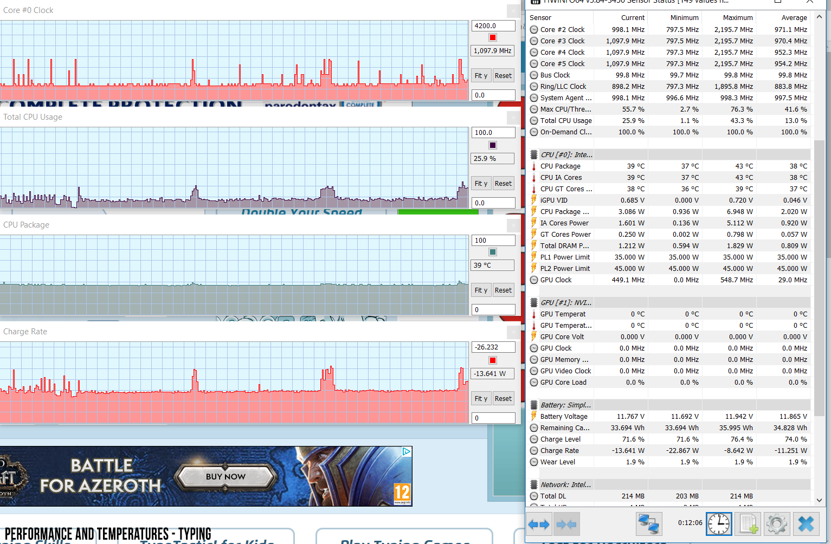Open sensor settings via gear icon
The image size is (831, 544).
(x=777, y=524)
